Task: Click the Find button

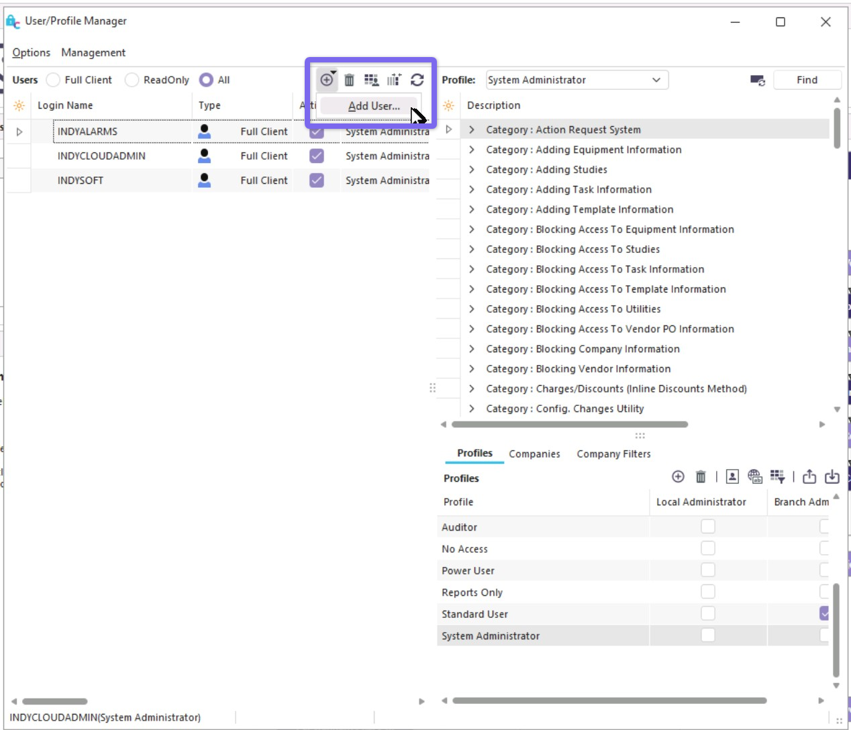Action: pyautogui.click(x=807, y=80)
